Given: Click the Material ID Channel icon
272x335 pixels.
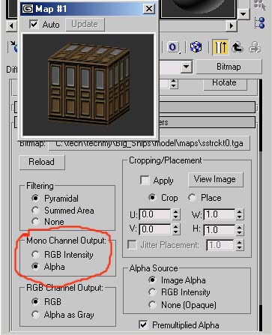Looking at the screenshot, I should (x=173, y=47).
